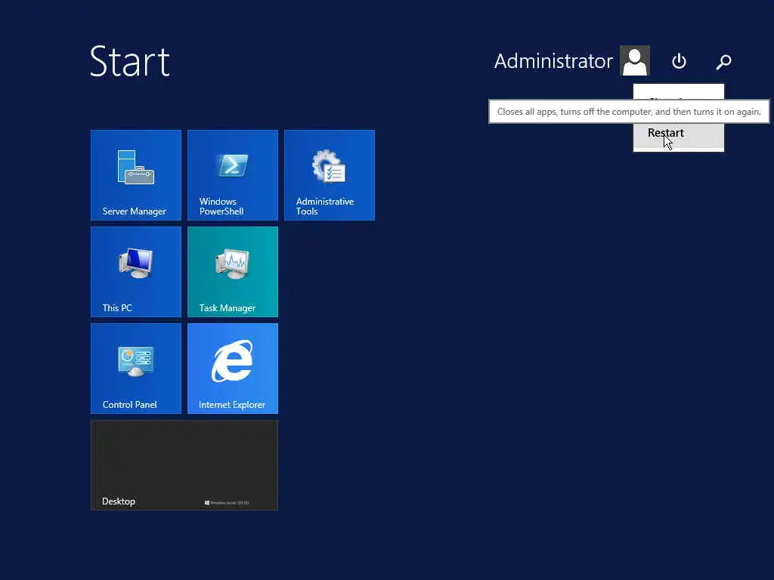The image size is (774, 580).
Task: Launch Windows PowerShell tile
Action: point(233,175)
